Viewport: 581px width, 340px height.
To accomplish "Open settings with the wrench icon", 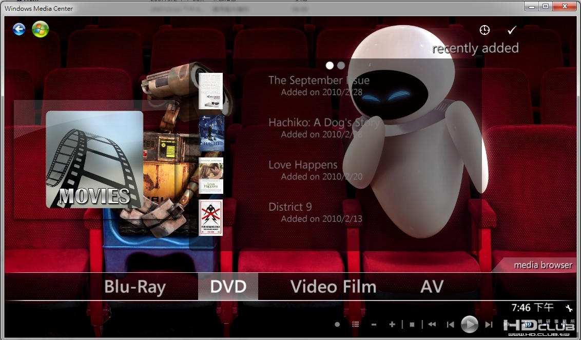I will coord(569,308).
